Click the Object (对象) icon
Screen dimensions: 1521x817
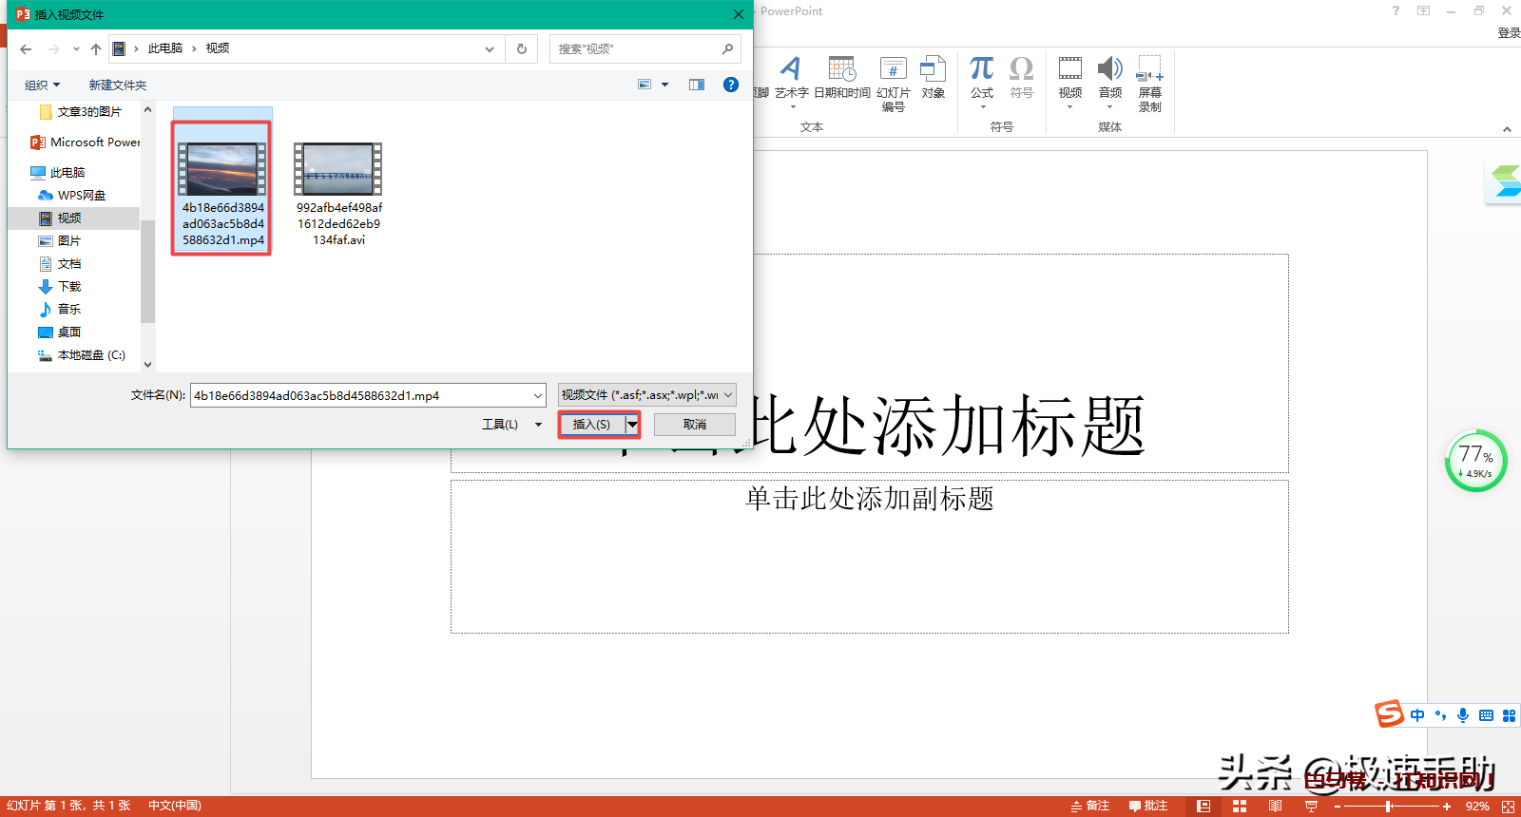pos(933,69)
